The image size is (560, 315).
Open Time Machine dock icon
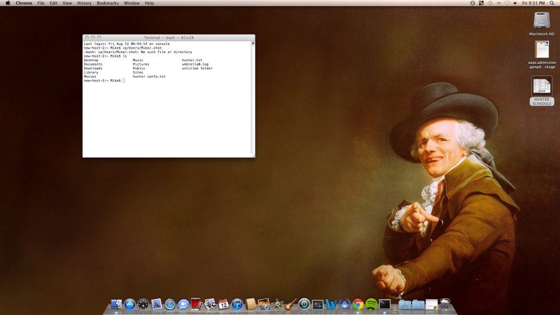304,304
